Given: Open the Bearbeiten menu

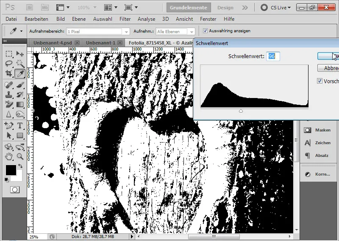Looking at the screenshot, I should (x=36, y=19).
